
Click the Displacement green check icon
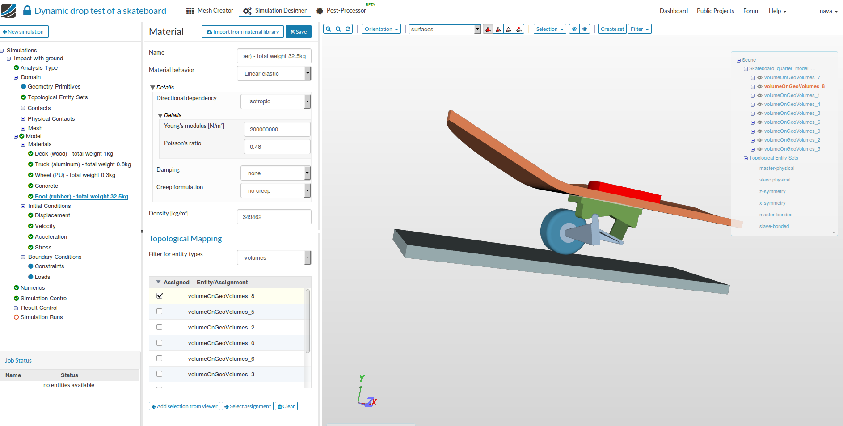tap(31, 215)
